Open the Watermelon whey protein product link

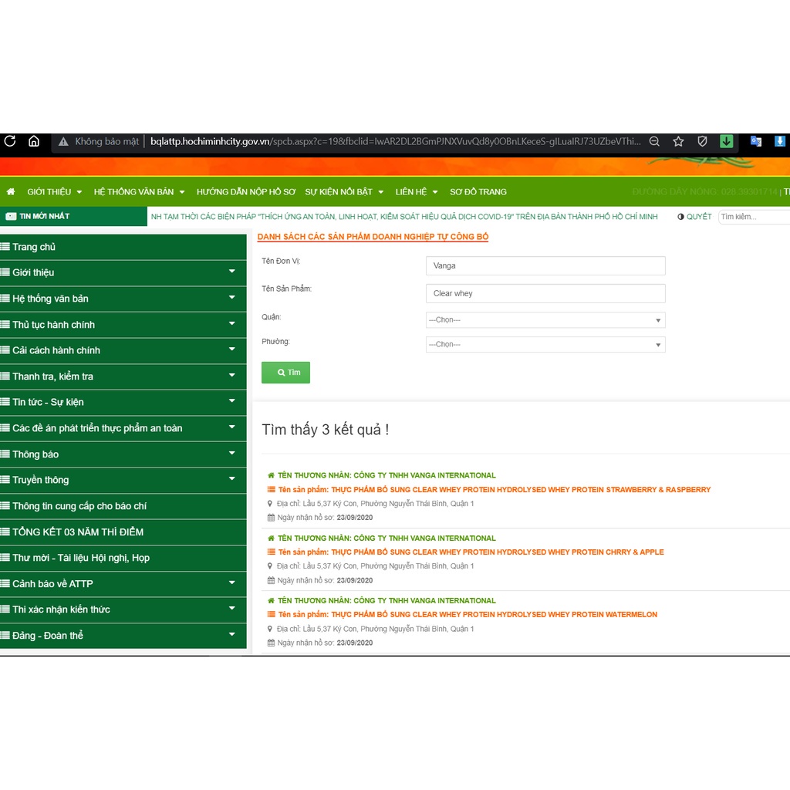point(494,615)
